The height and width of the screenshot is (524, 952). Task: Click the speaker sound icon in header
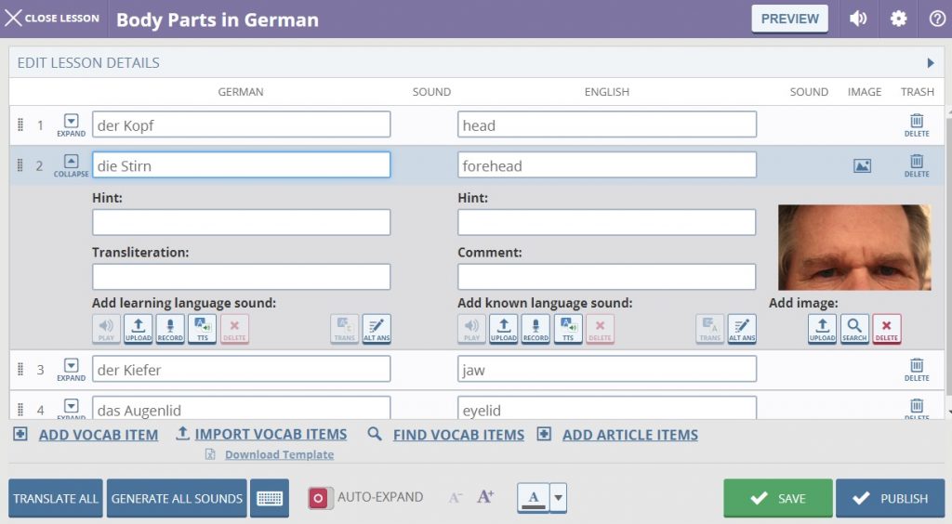[855, 19]
